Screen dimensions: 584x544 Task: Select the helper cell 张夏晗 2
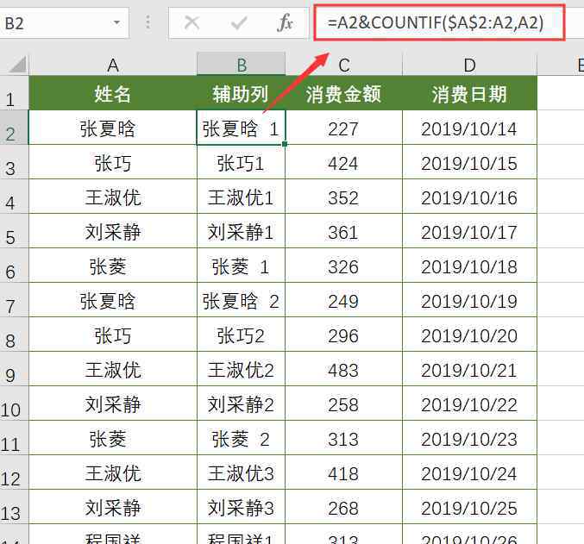pyautogui.click(x=241, y=300)
